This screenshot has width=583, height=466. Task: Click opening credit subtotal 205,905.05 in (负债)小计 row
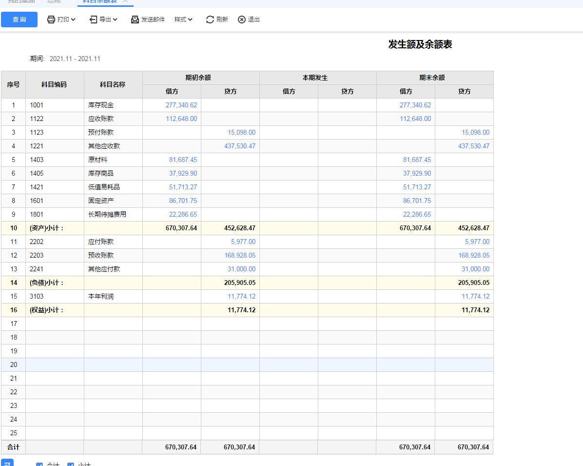pyautogui.click(x=240, y=283)
